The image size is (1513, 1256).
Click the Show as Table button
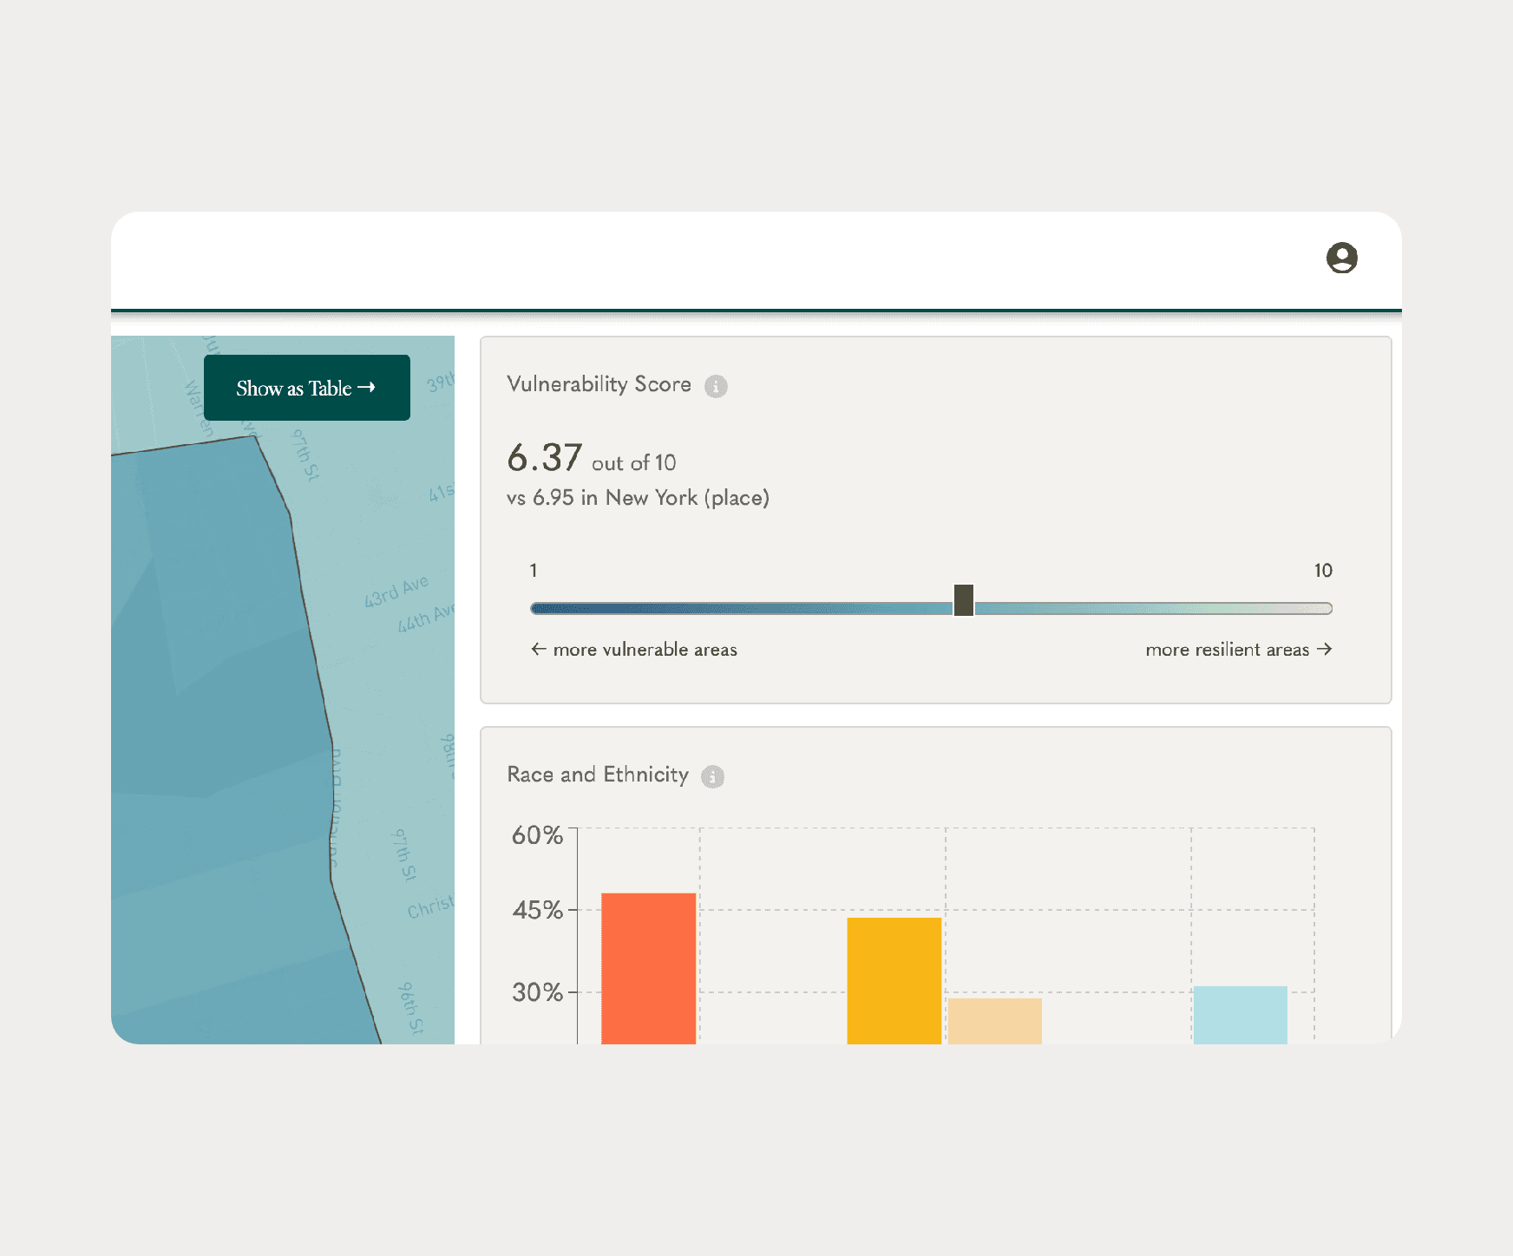pos(307,388)
